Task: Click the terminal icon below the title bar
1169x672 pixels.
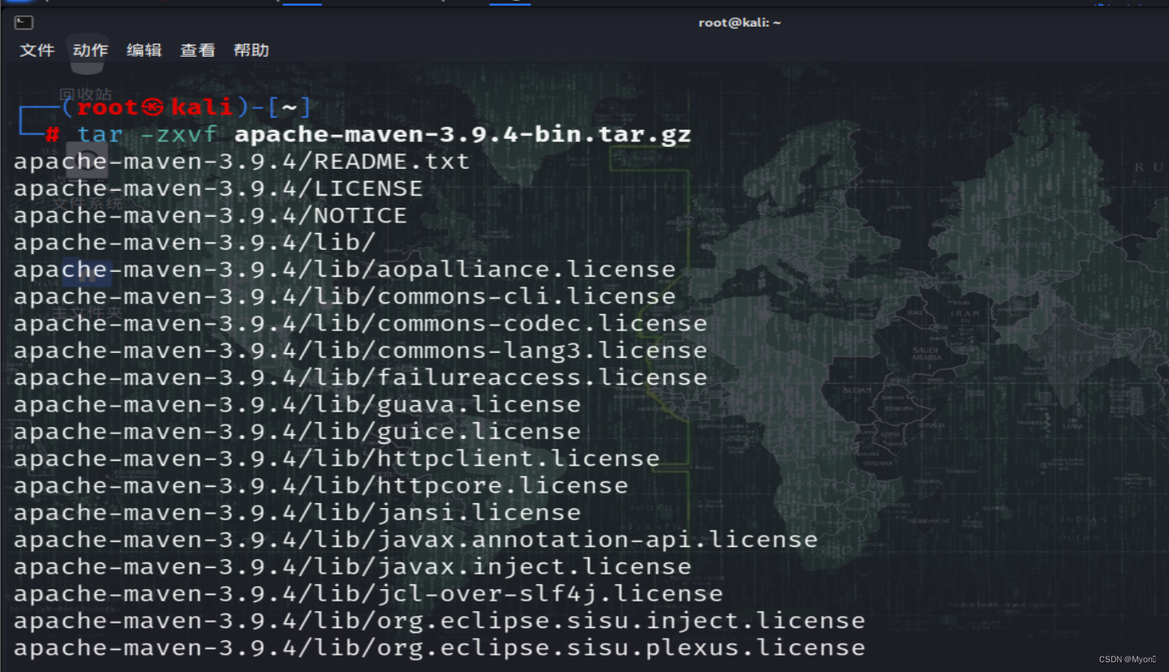Action: pos(24,23)
